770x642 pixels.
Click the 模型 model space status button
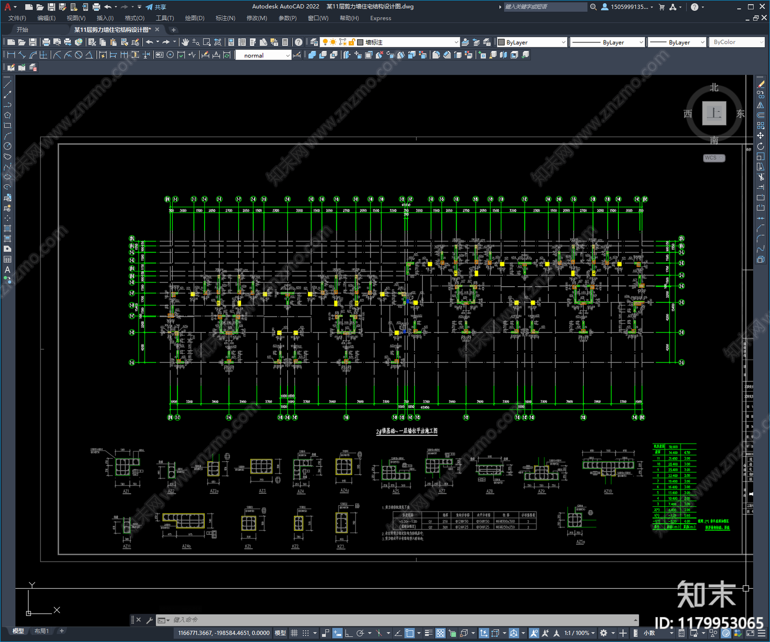coord(280,633)
